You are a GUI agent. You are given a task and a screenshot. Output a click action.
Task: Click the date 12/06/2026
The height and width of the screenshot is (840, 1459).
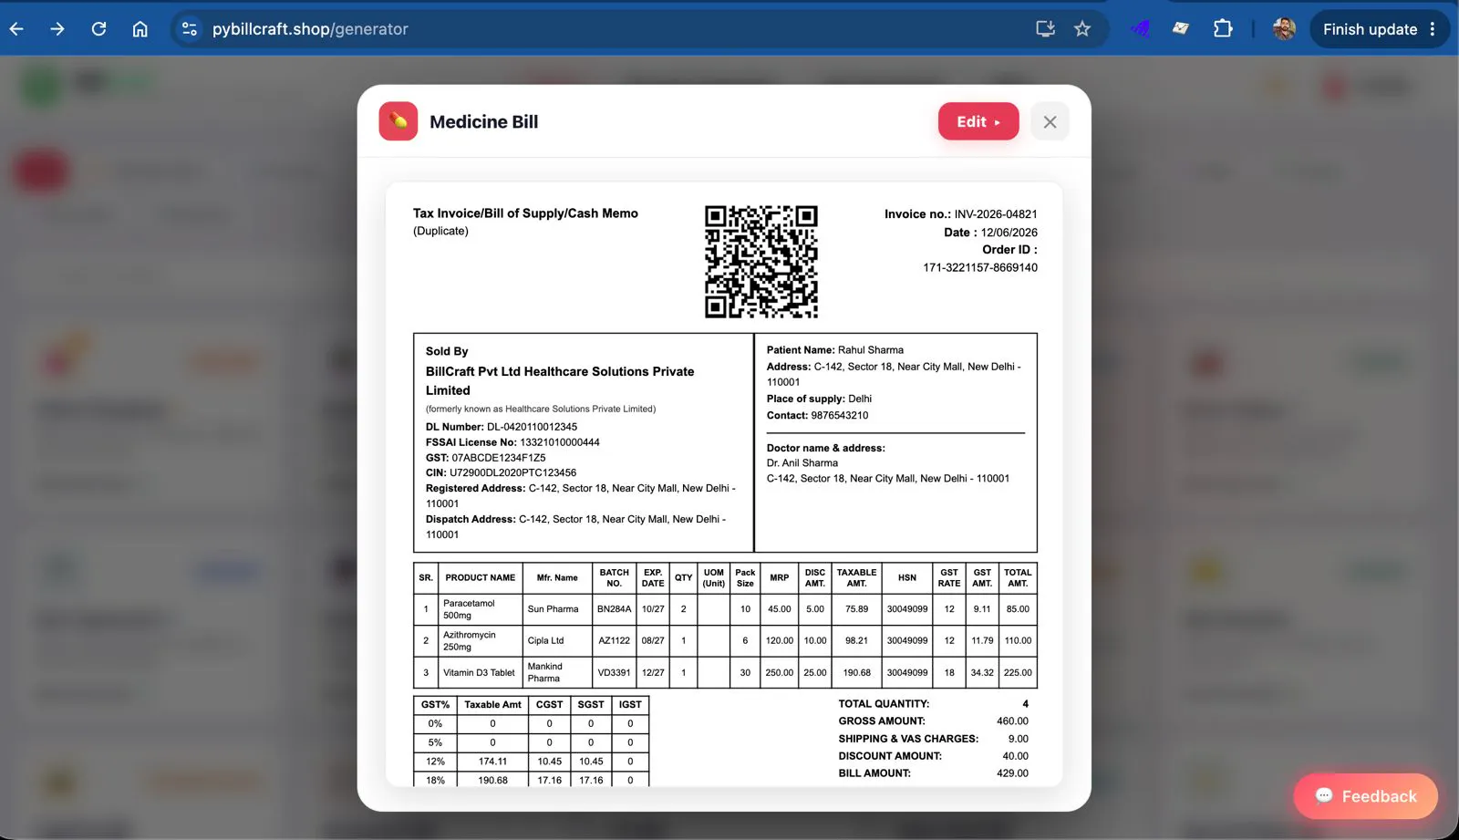point(1009,233)
